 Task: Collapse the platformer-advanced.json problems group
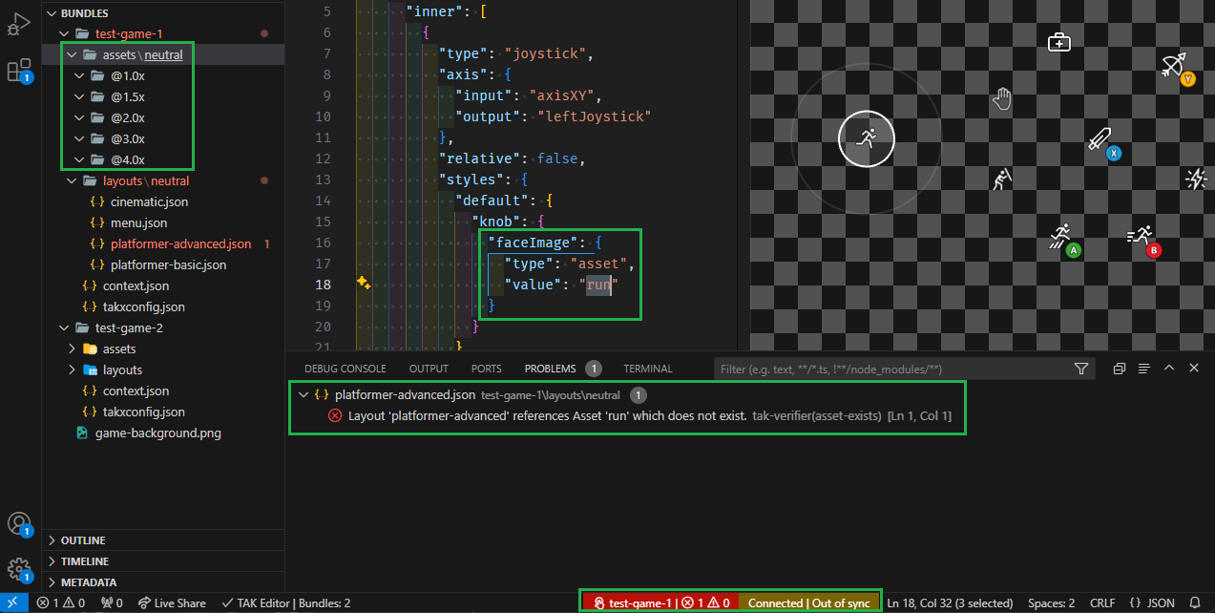[x=304, y=394]
